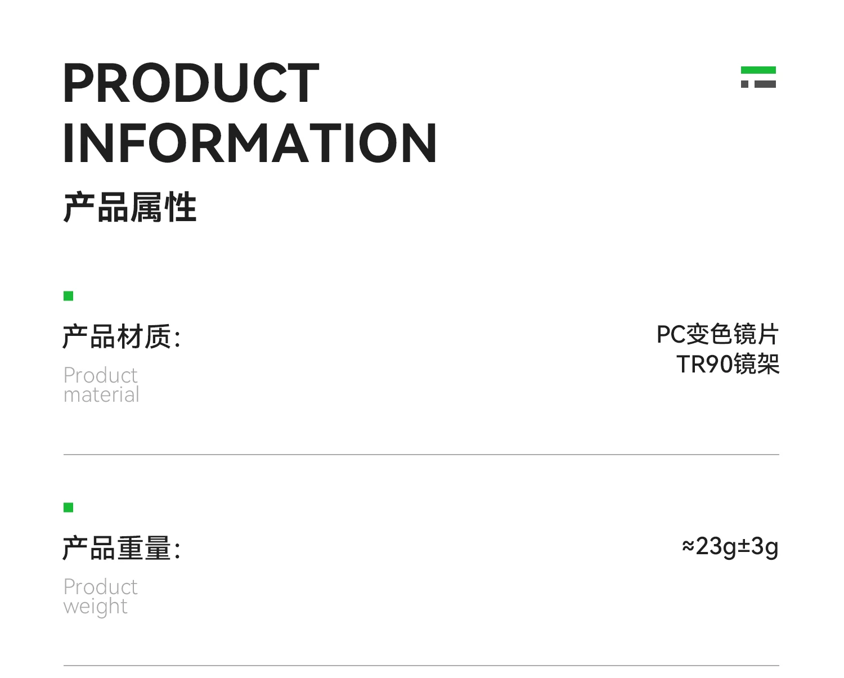Screen dimensions: 844x678
Task: Click the 产品材质: label
Action: click(x=122, y=336)
